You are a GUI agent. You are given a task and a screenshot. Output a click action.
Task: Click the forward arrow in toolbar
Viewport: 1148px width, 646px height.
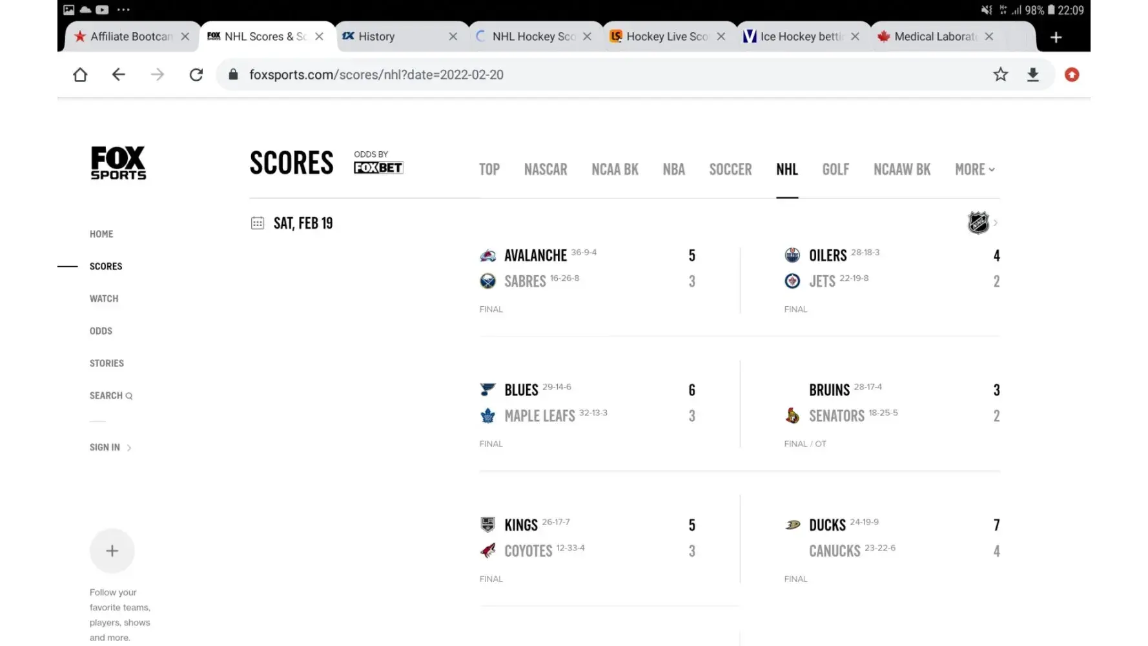(x=157, y=75)
